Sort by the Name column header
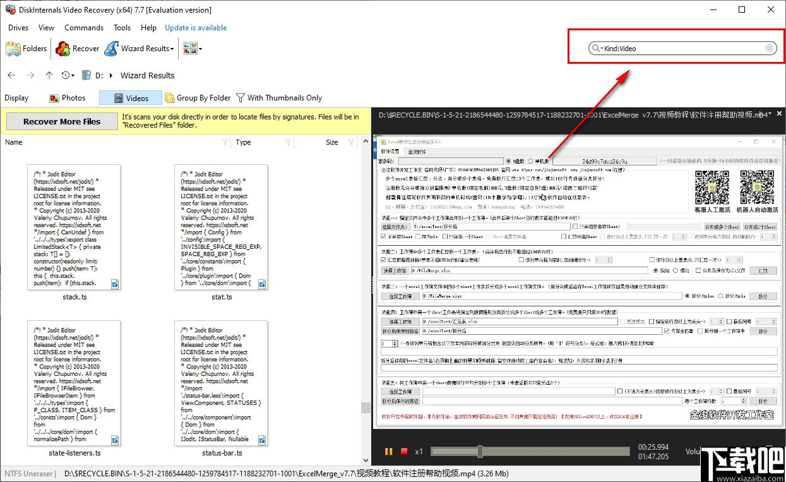 (x=14, y=143)
